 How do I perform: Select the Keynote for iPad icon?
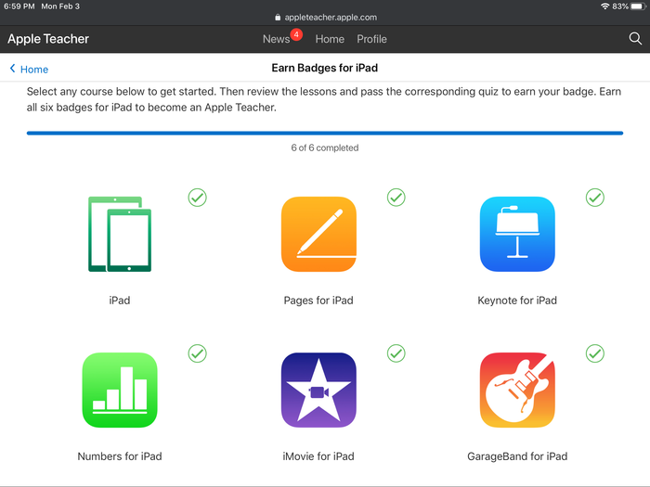click(517, 234)
